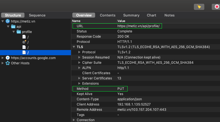Expand the Cipher Suite row

click(79, 63)
